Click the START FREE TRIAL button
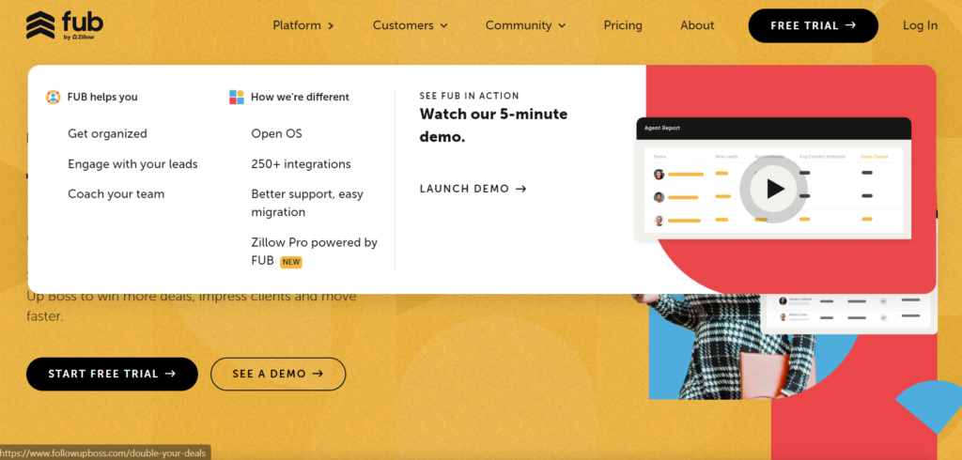This screenshot has height=460, width=962. click(x=112, y=374)
